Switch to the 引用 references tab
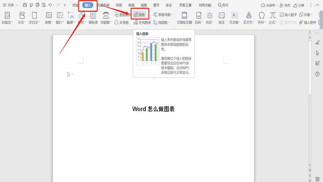This screenshot has width=323, height=182. click(x=119, y=5)
